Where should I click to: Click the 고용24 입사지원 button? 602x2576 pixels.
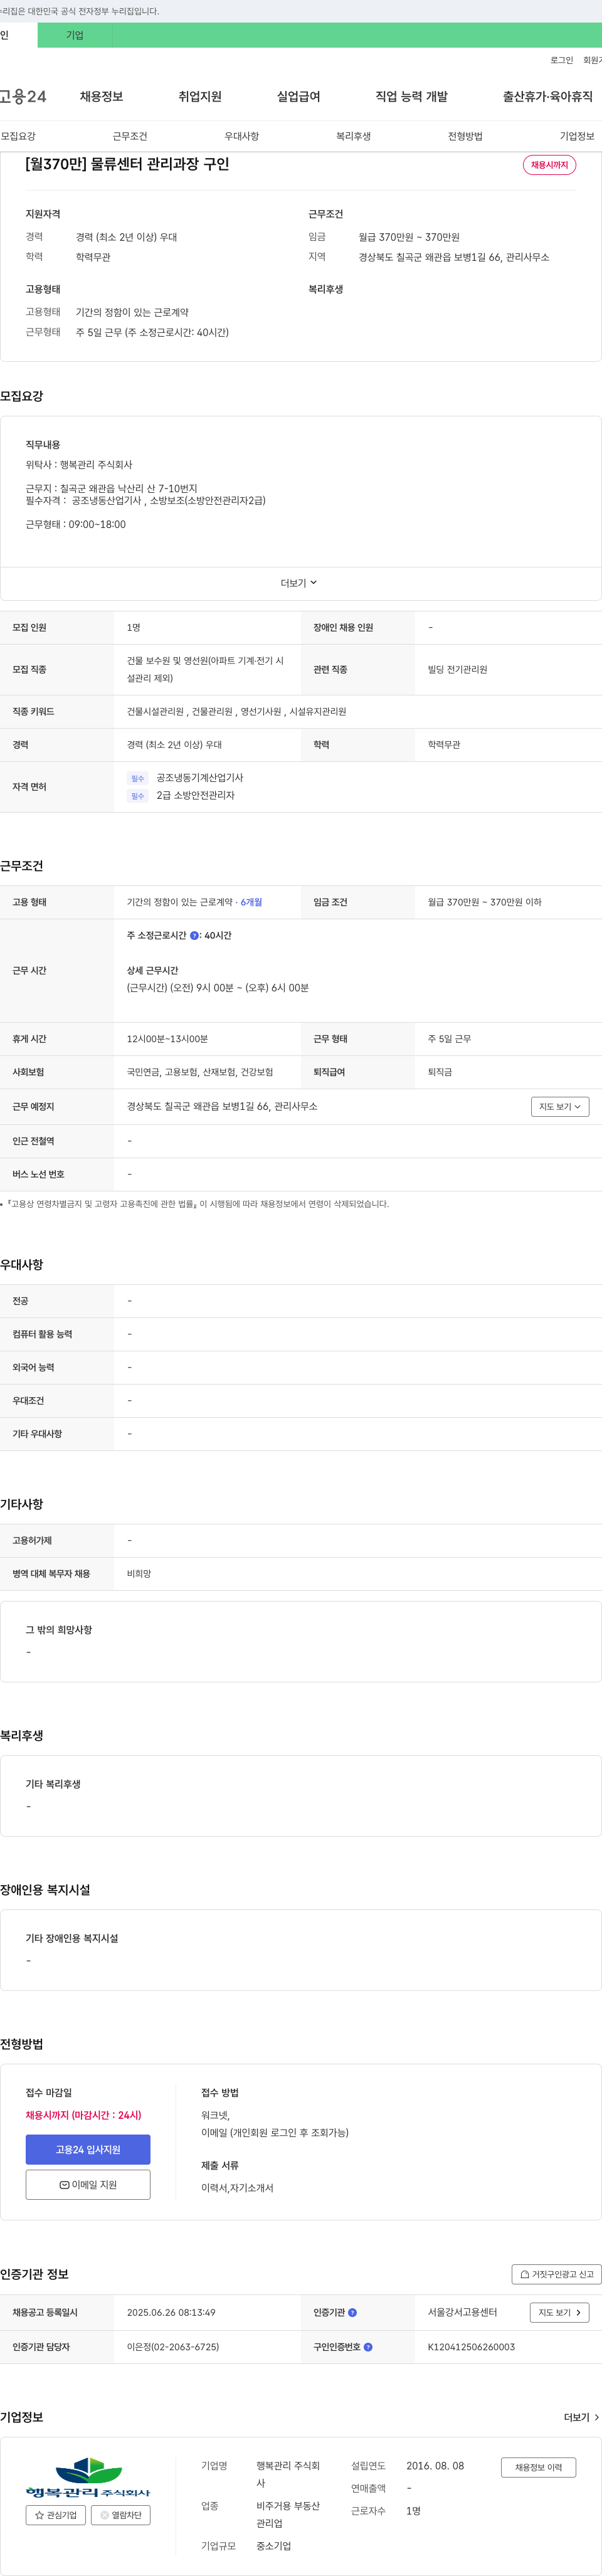[88, 2149]
